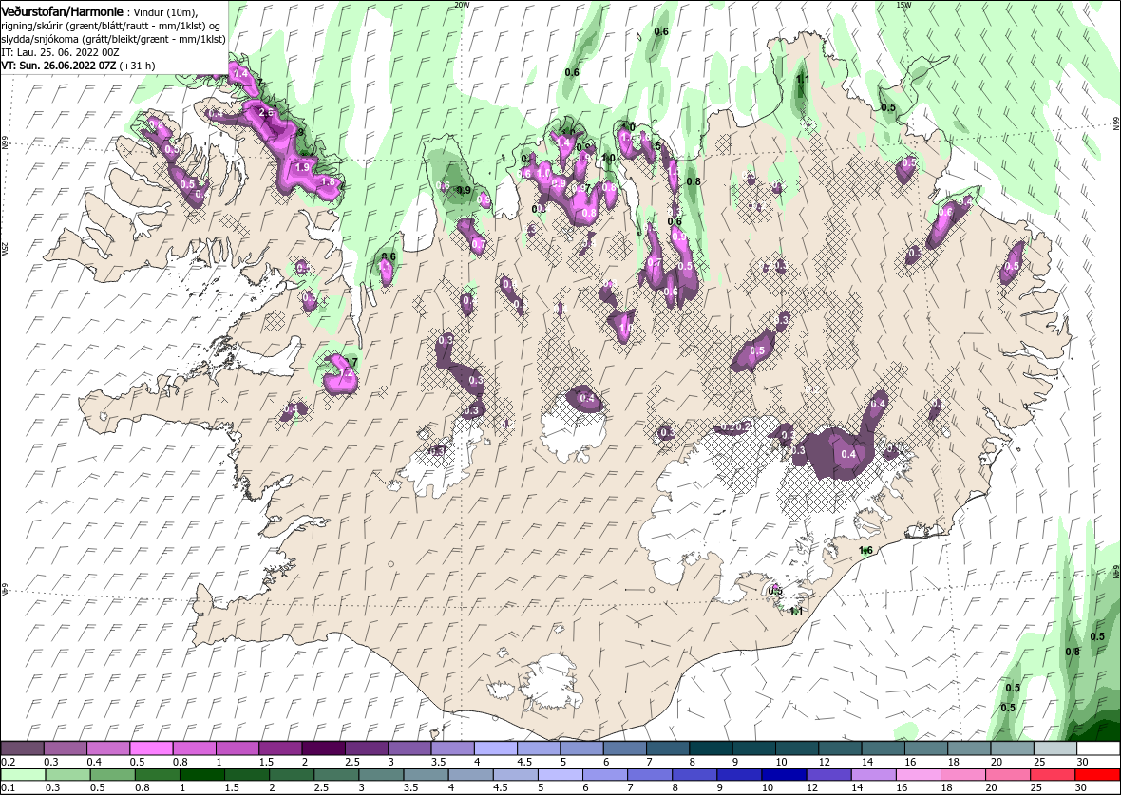Click the '0.2' label under upper legend

click(9, 762)
